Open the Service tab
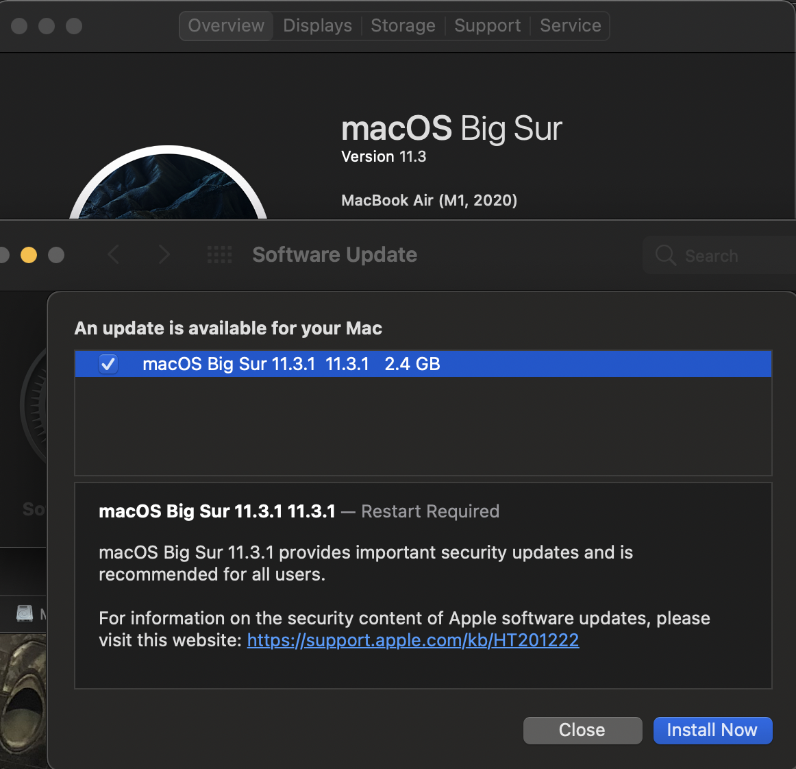Screen dimensions: 796x769 click(x=570, y=25)
